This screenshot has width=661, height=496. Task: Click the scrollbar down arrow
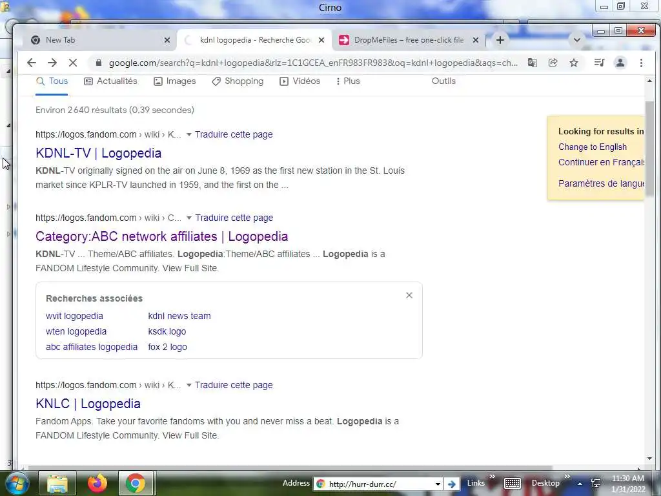click(x=649, y=459)
